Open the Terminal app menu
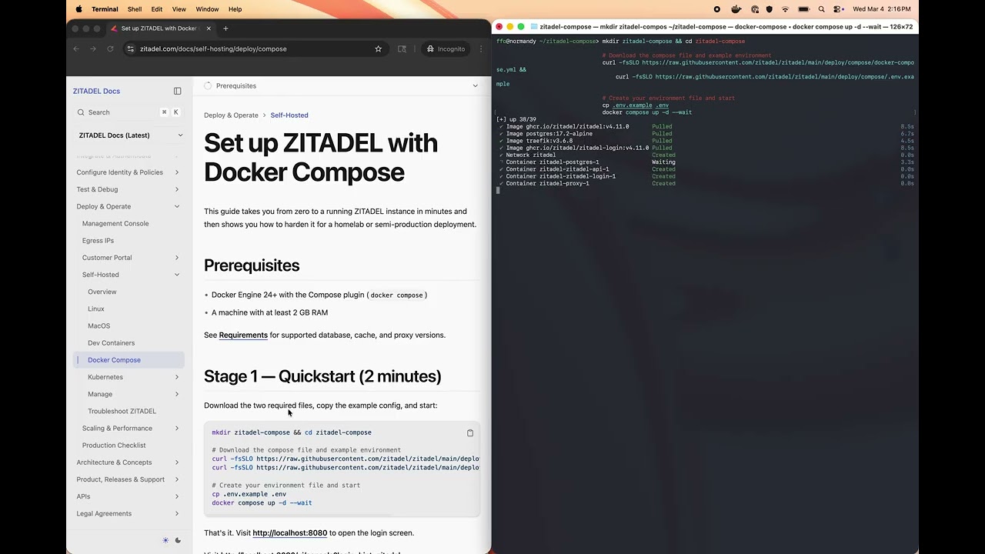Viewport: 985px width, 554px height. (105, 9)
